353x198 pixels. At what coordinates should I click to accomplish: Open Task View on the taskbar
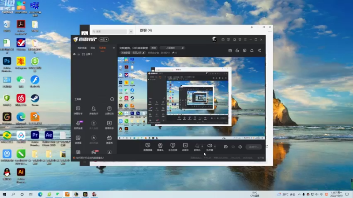click(x=31, y=194)
